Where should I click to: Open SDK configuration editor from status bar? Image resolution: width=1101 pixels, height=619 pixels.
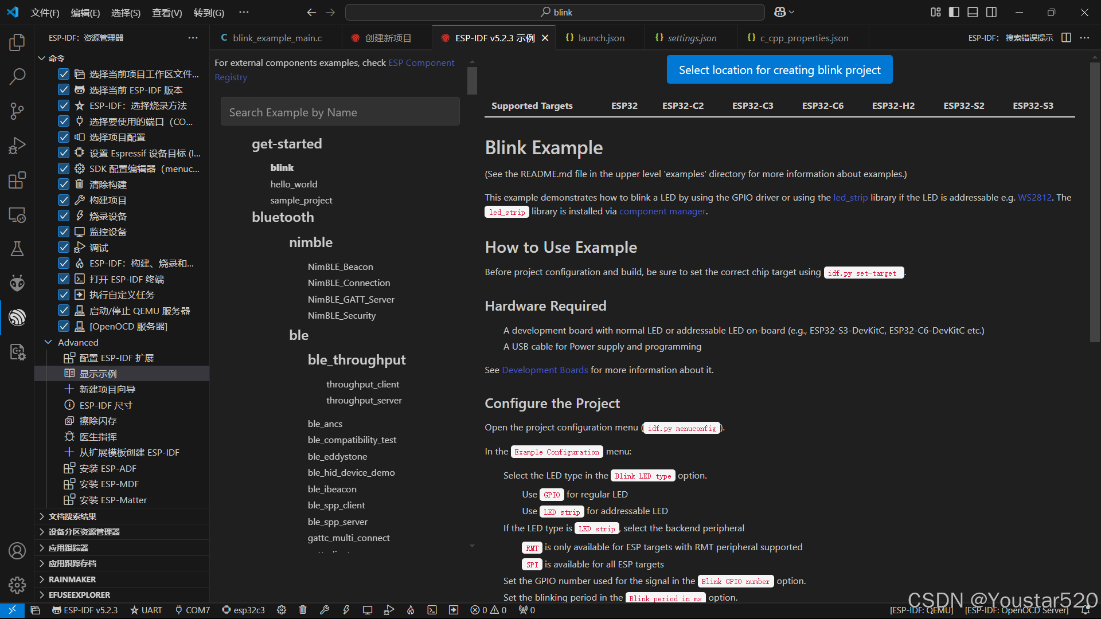(x=281, y=610)
